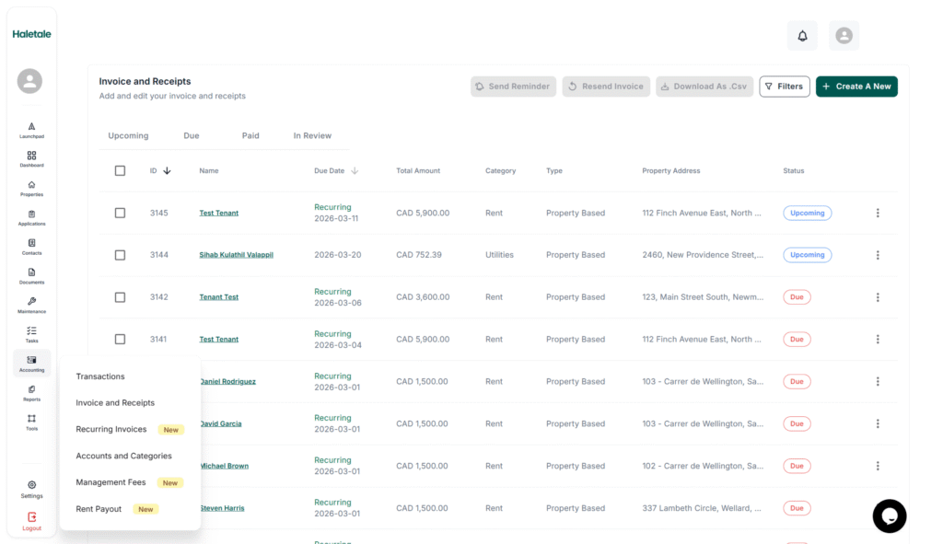Viewport: 943px width, 544px height.
Task: Open the chat support bubble
Action: tap(889, 516)
